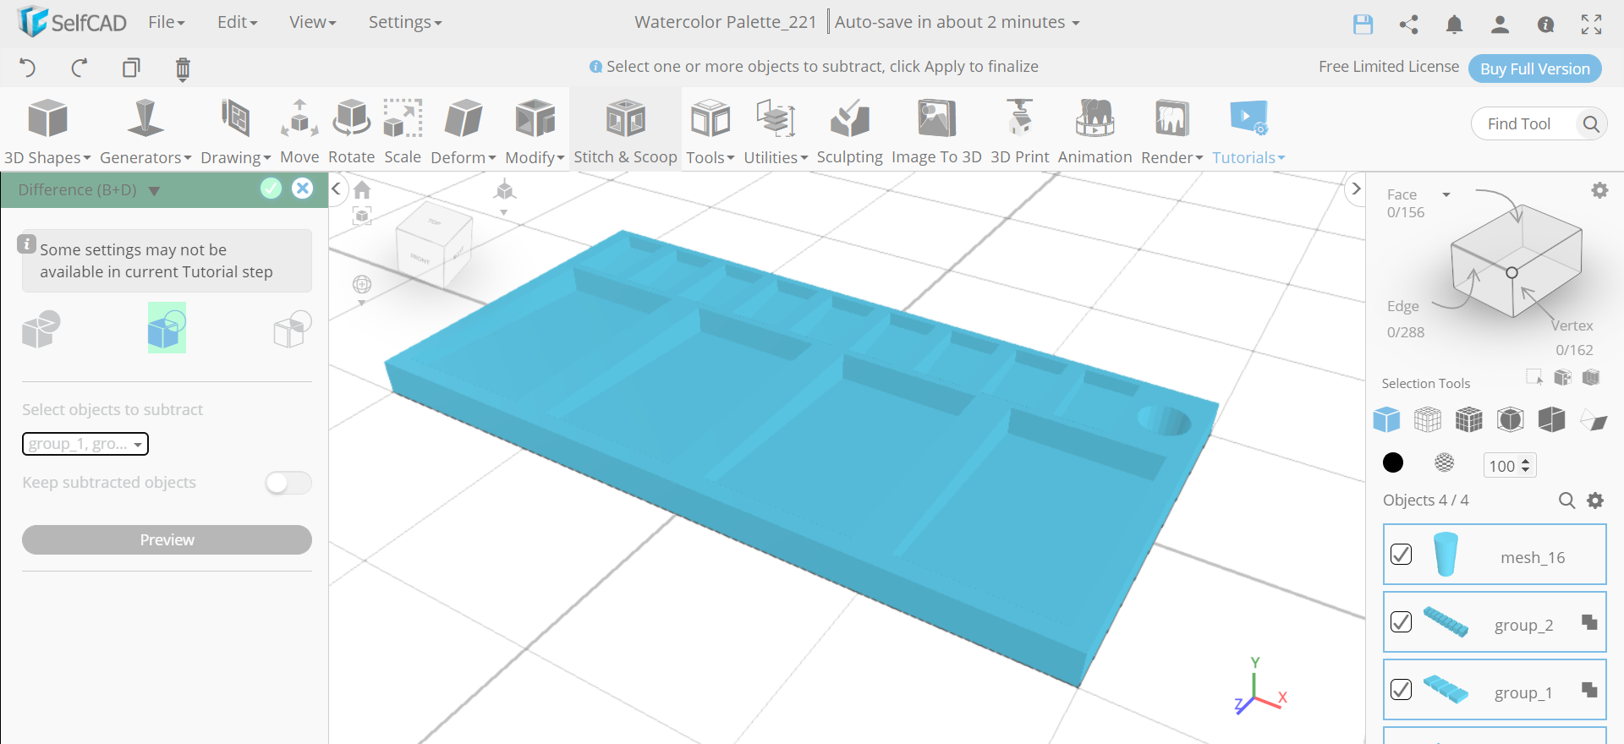Screen dimensions: 1624x744
Task: Open the Stitch & Scoop tool
Action: click(x=625, y=131)
